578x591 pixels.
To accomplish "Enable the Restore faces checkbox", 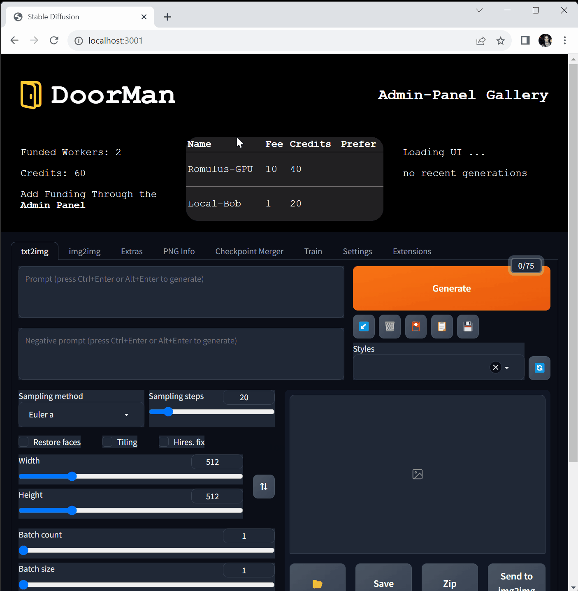I will point(24,442).
